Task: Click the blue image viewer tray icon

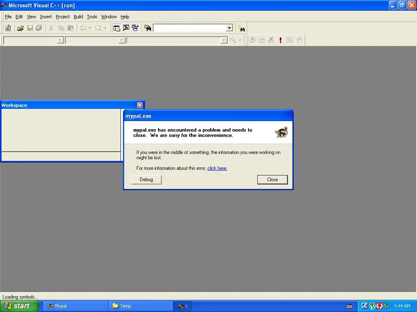Action: [x=364, y=306]
